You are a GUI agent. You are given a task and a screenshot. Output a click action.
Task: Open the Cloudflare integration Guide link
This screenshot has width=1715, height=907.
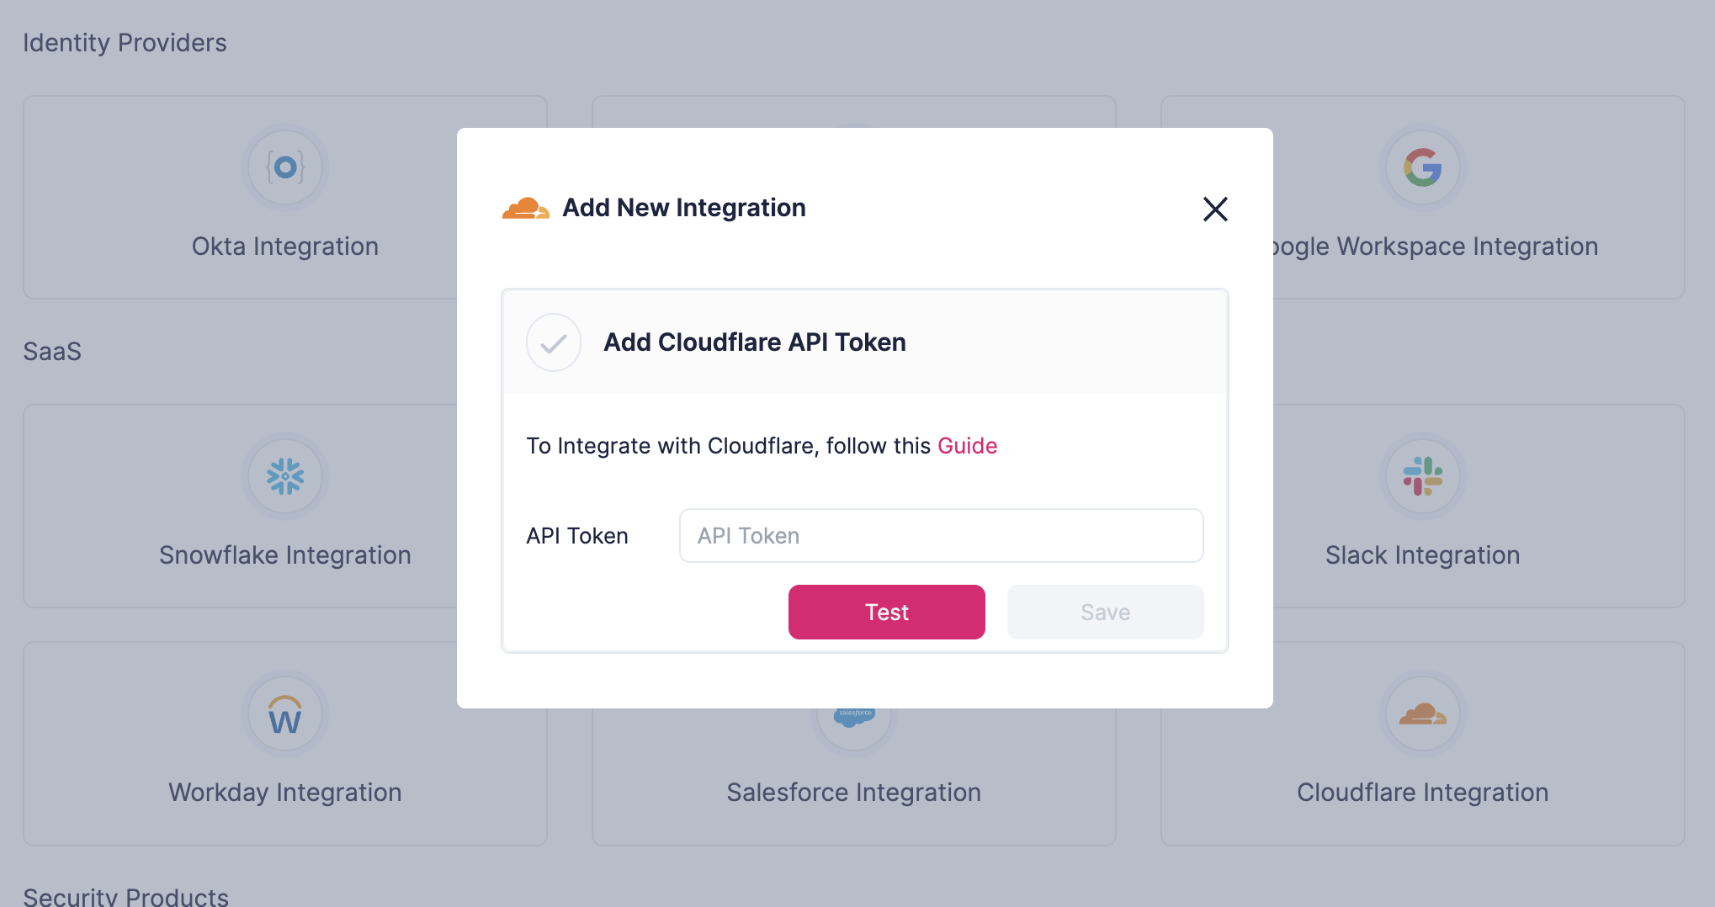(x=967, y=446)
